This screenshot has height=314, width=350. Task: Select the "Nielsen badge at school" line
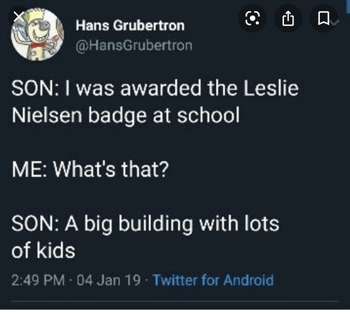click(x=126, y=116)
